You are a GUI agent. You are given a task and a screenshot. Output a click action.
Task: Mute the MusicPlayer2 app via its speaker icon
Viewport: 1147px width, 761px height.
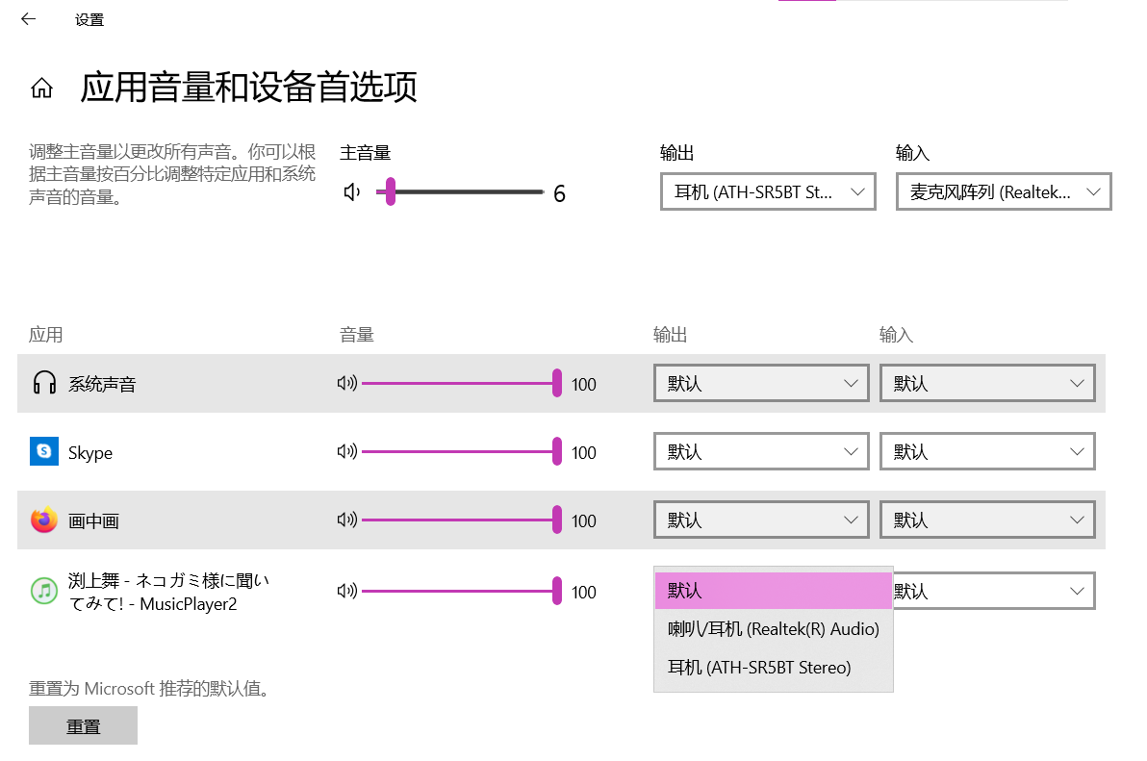(348, 591)
